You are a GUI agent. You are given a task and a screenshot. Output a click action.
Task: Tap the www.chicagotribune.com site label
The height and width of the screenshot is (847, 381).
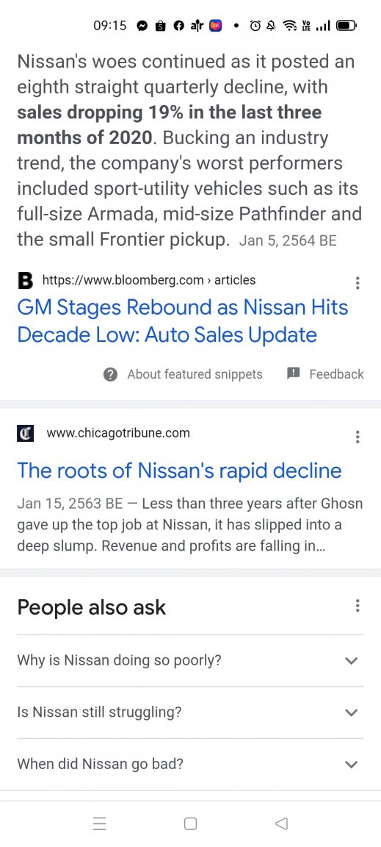(118, 432)
